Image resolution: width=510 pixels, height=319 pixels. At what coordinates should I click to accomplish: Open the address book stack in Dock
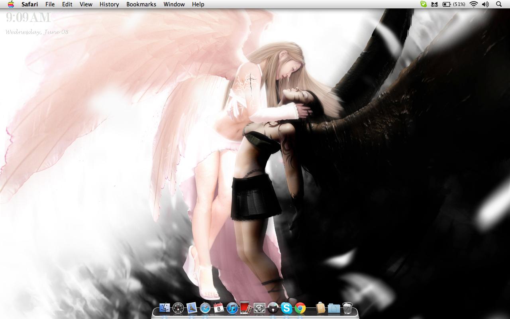[321, 308]
